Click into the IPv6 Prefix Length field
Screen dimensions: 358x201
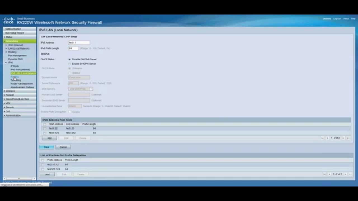(74, 48)
